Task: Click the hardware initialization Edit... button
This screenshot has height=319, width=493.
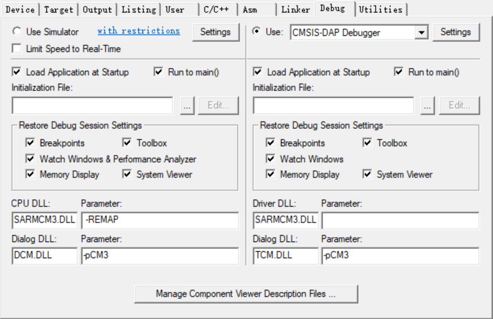Action: [x=459, y=105]
